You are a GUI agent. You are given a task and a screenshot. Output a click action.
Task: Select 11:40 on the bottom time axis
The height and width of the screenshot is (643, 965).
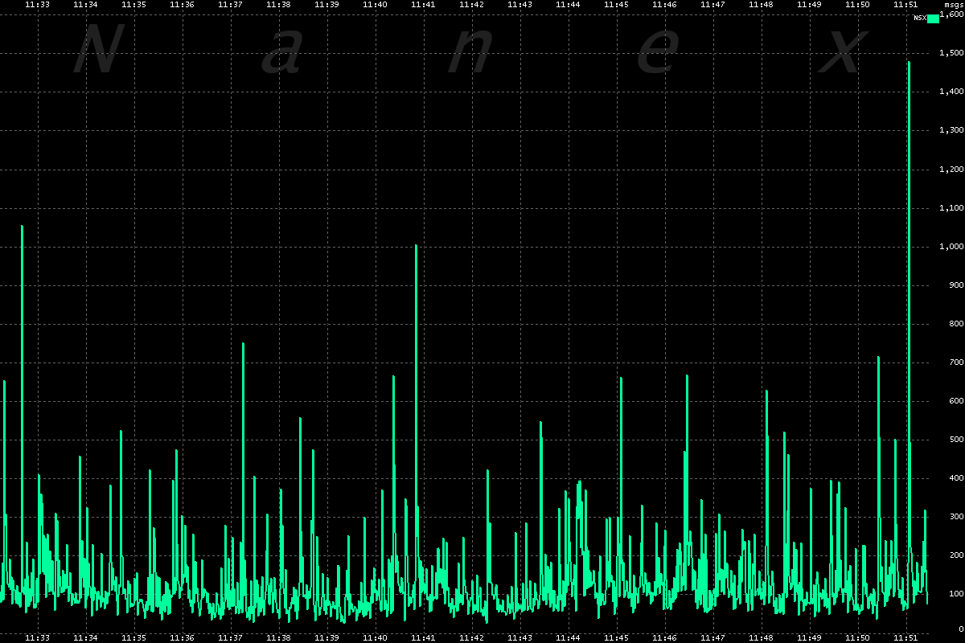[375, 637]
